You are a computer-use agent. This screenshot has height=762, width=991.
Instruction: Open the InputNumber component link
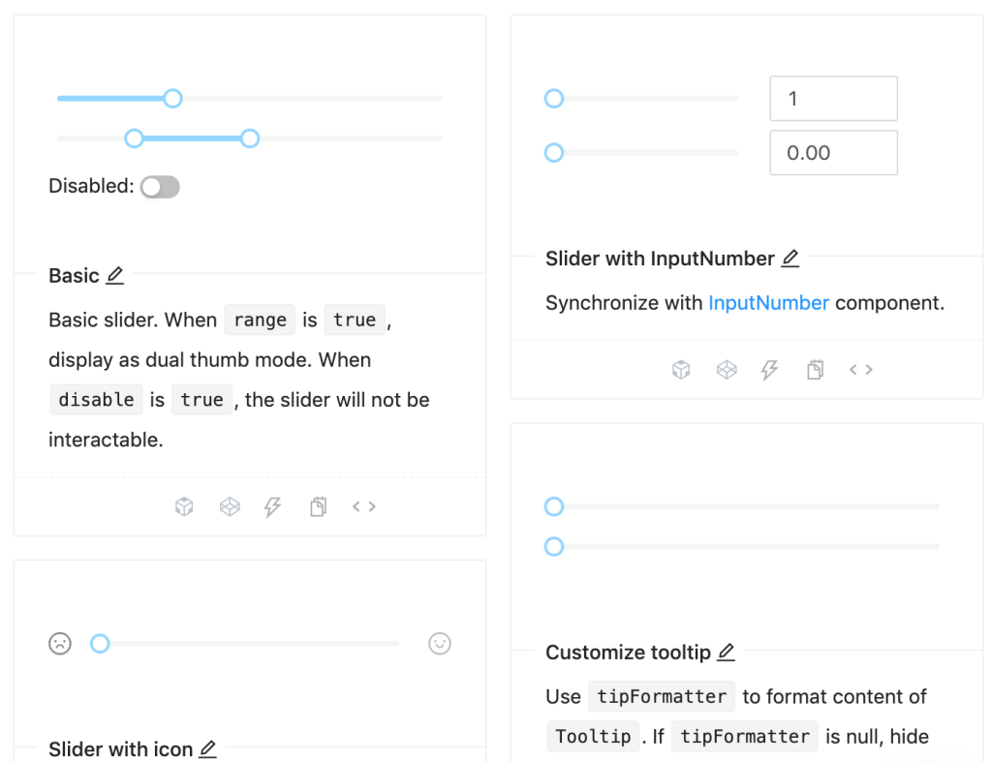pyautogui.click(x=768, y=302)
